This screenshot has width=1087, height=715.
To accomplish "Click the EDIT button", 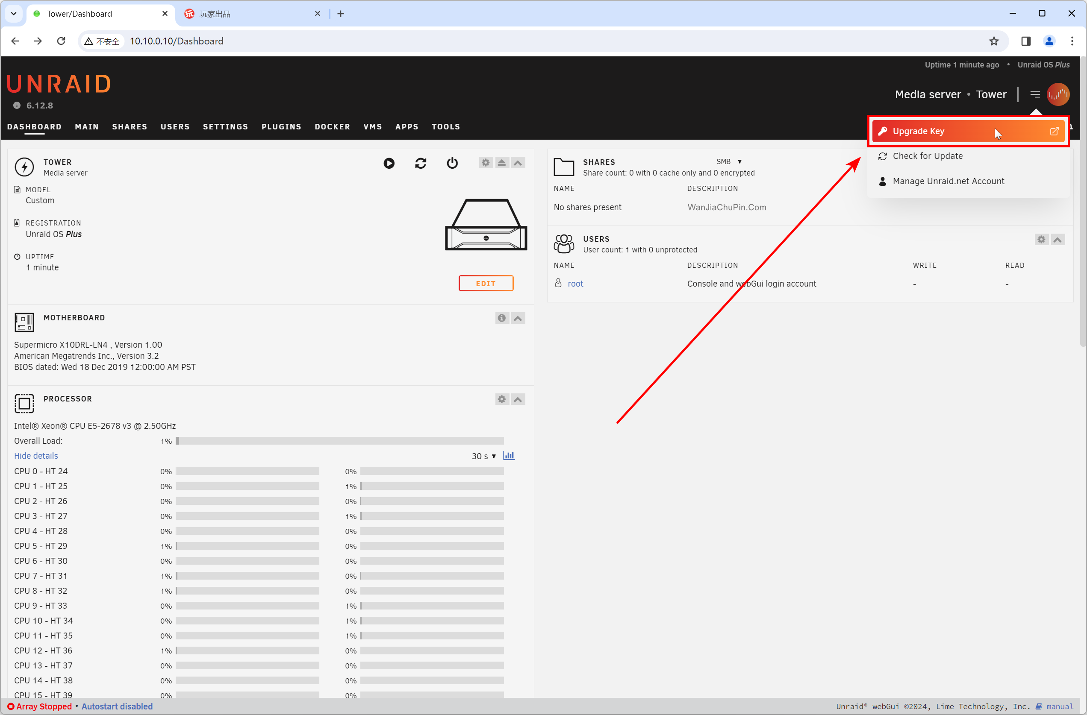I will click(486, 283).
